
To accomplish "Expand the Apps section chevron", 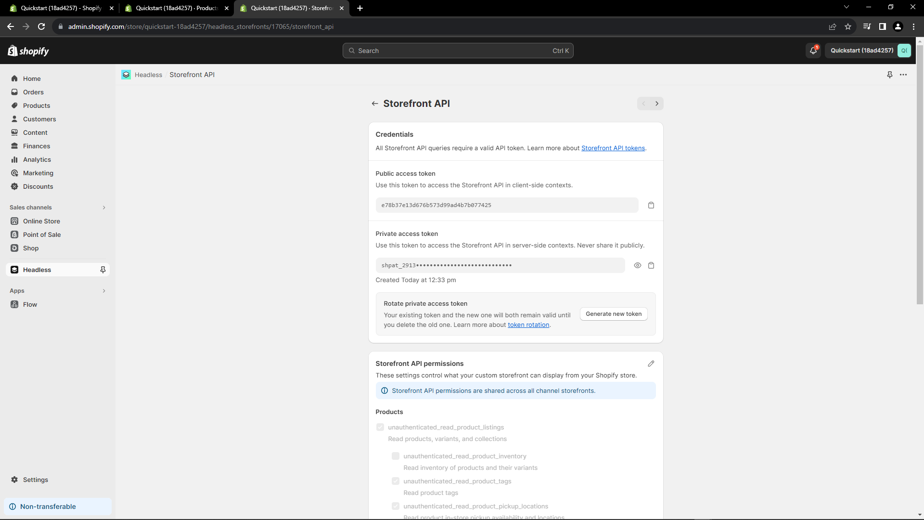I will pos(103,291).
